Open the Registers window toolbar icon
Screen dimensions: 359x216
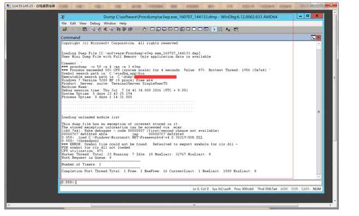point(170,29)
